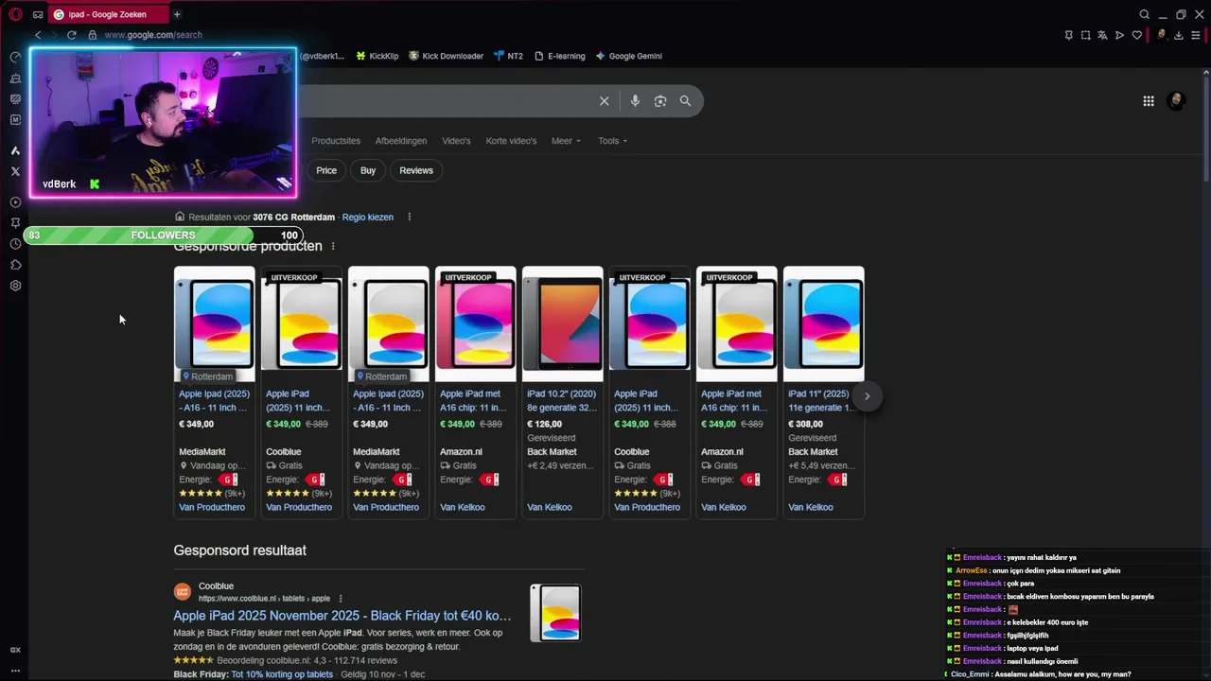This screenshot has height=681, width=1211.
Task: Open options beside Gesponsorde producten heading
Action: [332, 246]
